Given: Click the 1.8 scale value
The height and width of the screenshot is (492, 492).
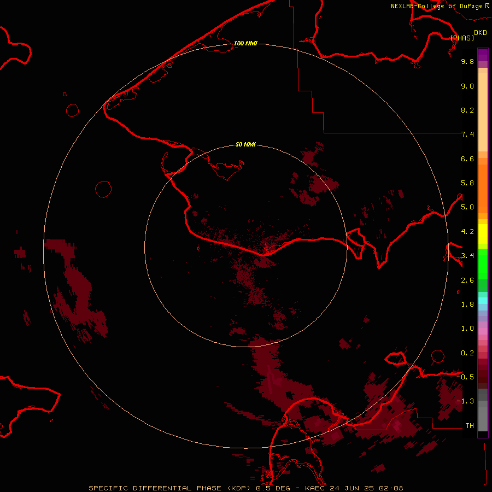Looking at the screenshot, I should tap(467, 304).
